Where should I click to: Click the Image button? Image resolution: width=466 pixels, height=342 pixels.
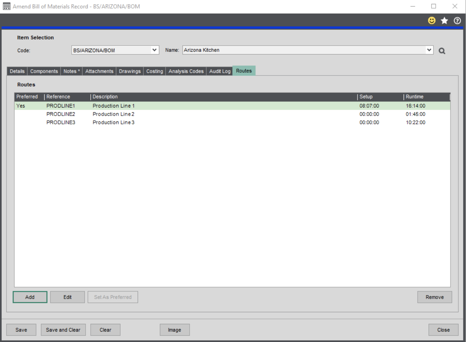click(174, 330)
